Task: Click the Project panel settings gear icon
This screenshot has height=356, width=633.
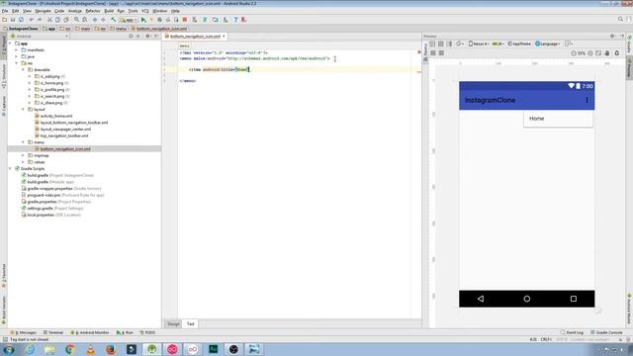Action: (x=147, y=36)
